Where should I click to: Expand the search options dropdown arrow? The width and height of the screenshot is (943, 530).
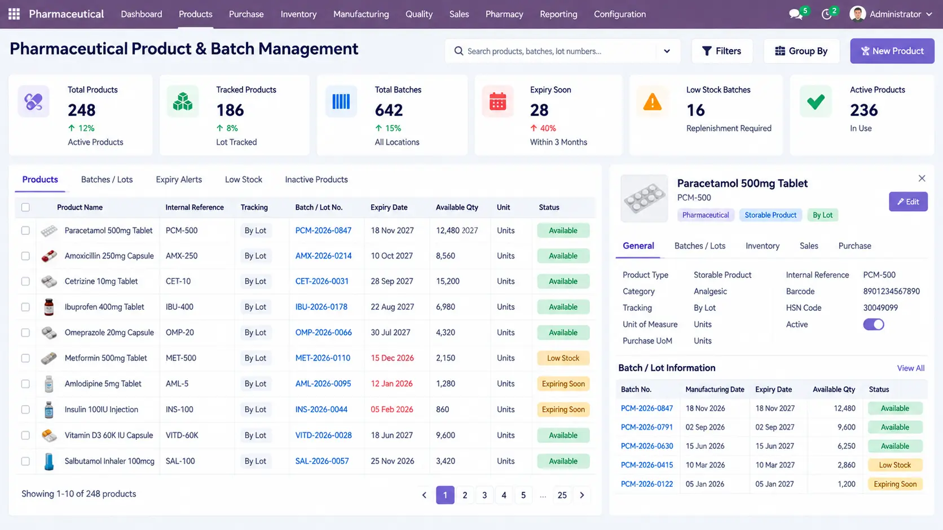click(x=667, y=51)
